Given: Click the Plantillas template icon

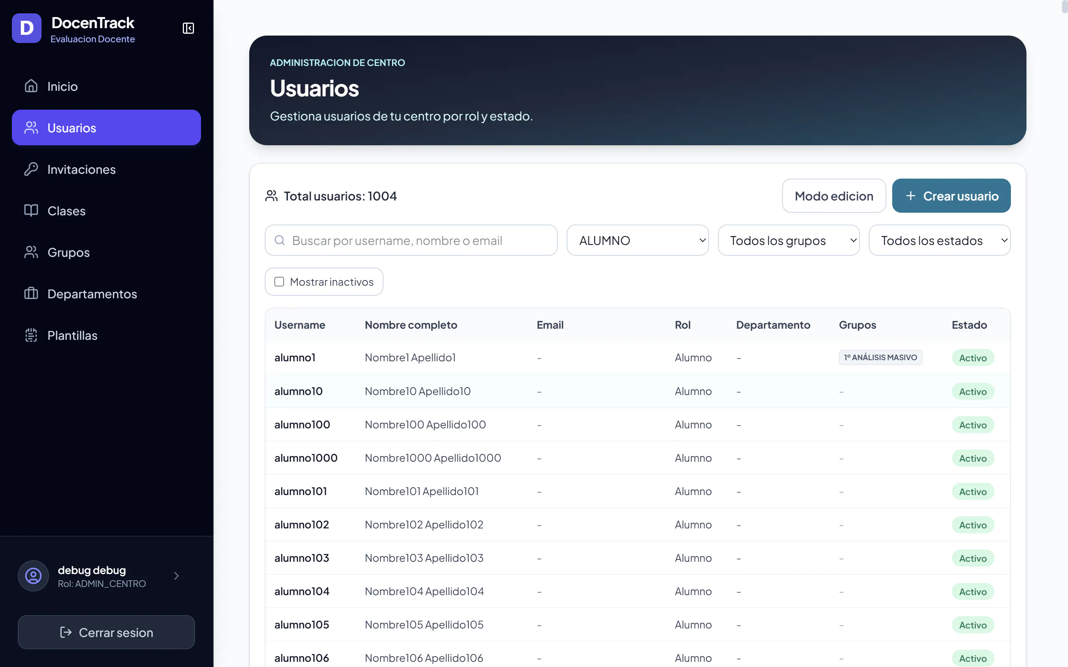Looking at the screenshot, I should pos(31,335).
